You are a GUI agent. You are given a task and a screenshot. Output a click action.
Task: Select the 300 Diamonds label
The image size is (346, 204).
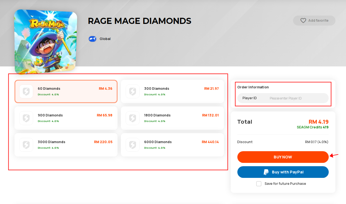pyautogui.click(x=157, y=89)
